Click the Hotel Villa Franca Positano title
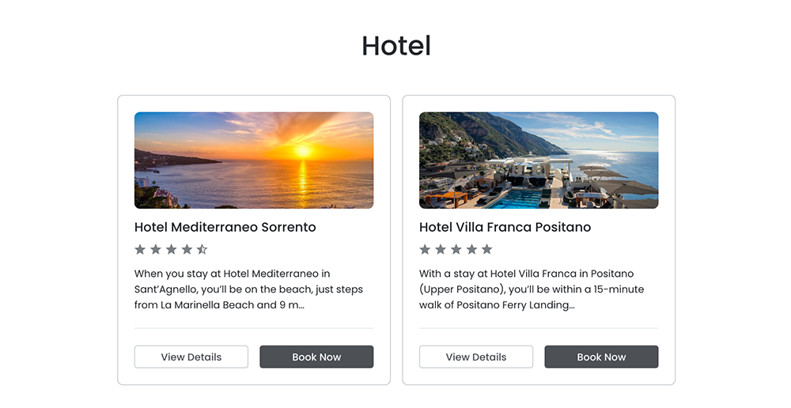Image resolution: width=791 pixels, height=408 pixels. (x=505, y=227)
